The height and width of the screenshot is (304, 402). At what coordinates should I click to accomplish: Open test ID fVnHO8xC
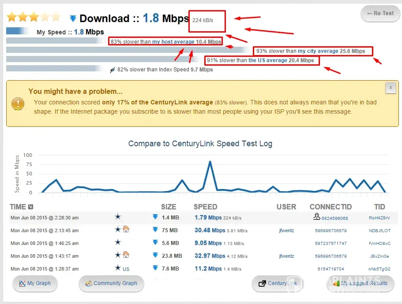click(379, 243)
